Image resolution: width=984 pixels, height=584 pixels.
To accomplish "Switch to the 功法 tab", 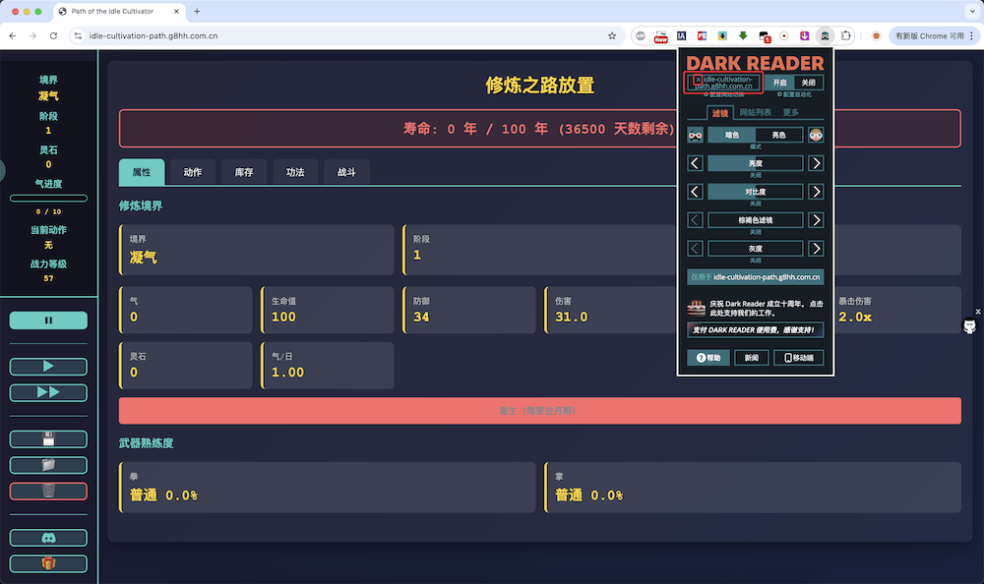I will click(294, 172).
